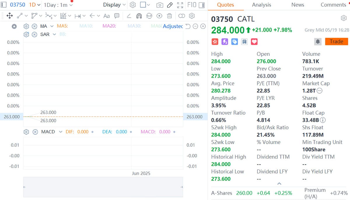
Task: Click the Adjusted price link
Action: coord(173,26)
